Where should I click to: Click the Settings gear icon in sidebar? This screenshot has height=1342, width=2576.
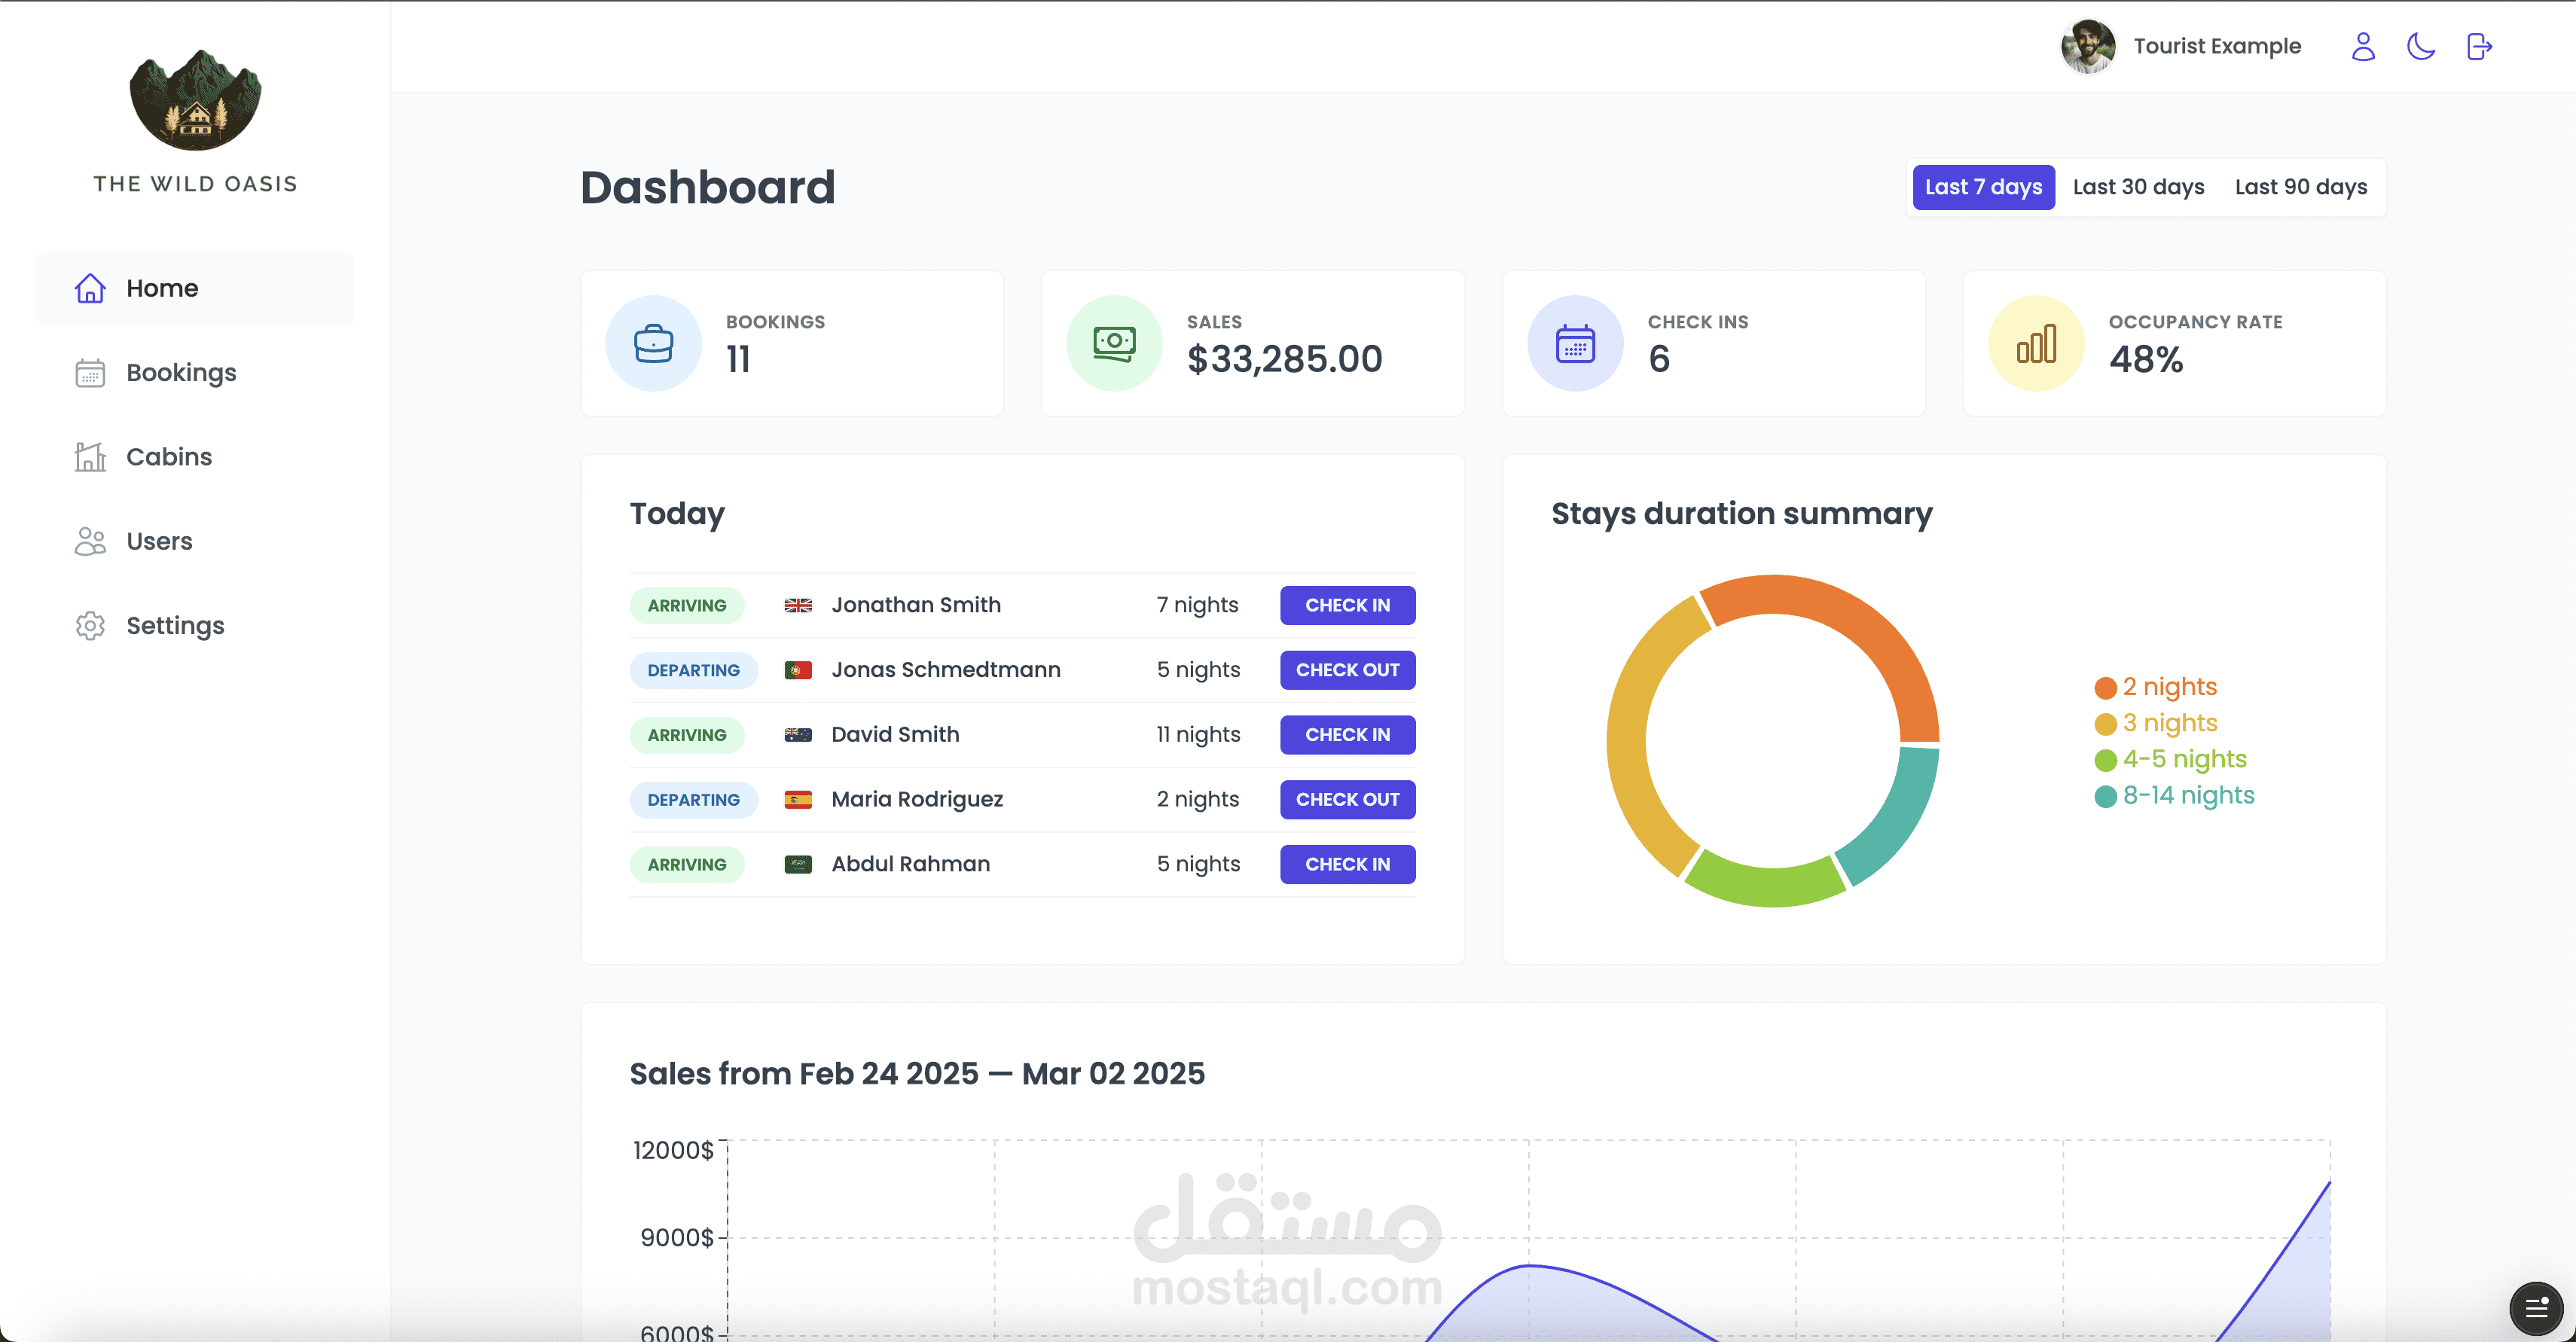90,625
